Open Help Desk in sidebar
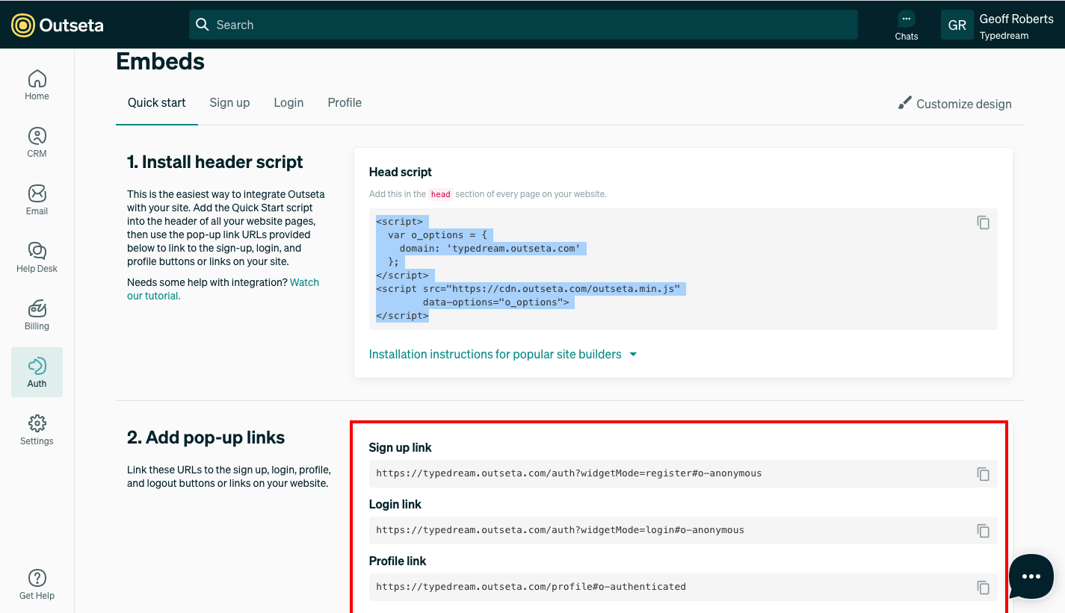Screen dimensions: 1065x613 pos(37,258)
